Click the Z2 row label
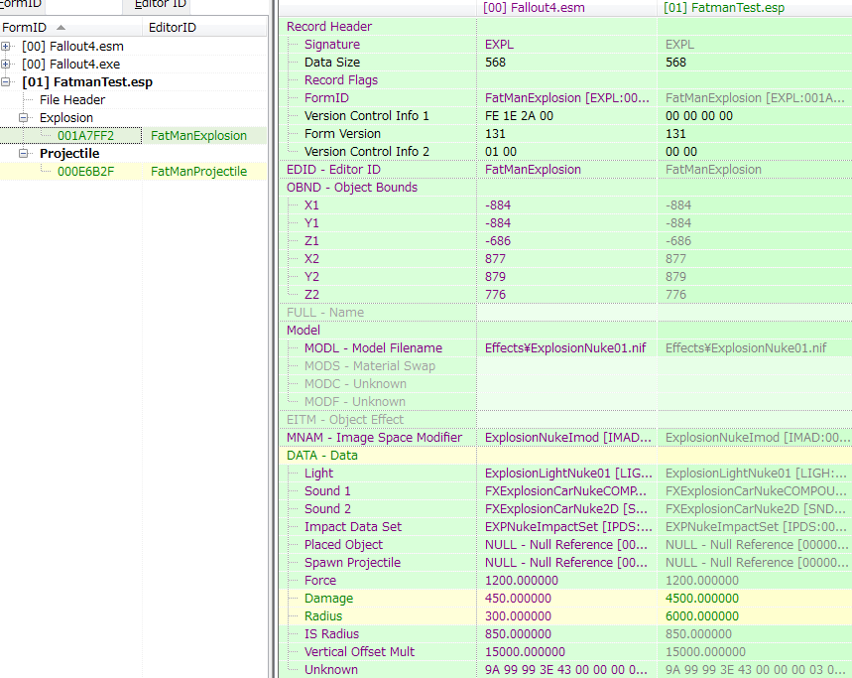852x678 pixels. tap(311, 295)
